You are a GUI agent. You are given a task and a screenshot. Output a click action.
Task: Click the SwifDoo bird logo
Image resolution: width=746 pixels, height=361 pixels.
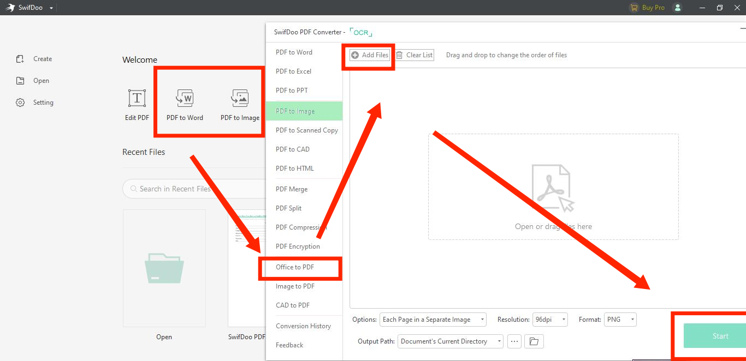[x=10, y=8]
